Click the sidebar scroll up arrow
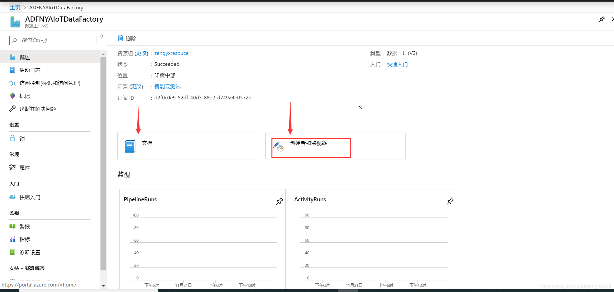614x292 pixels. (103, 54)
